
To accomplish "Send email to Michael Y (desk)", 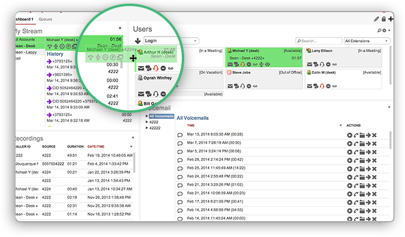I will pos(230,64).
